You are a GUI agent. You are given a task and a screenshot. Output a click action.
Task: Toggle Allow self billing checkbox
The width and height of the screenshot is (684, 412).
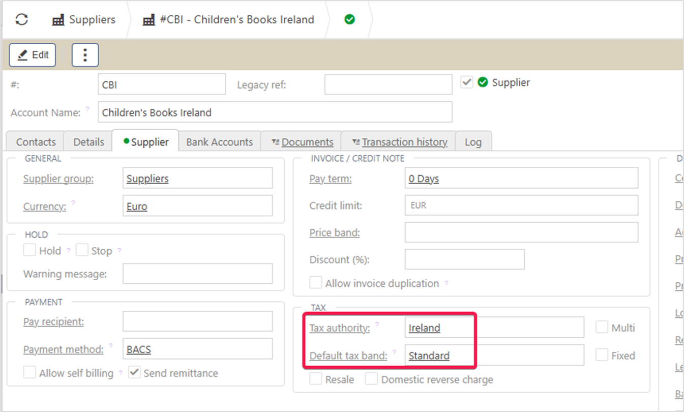pos(29,372)
